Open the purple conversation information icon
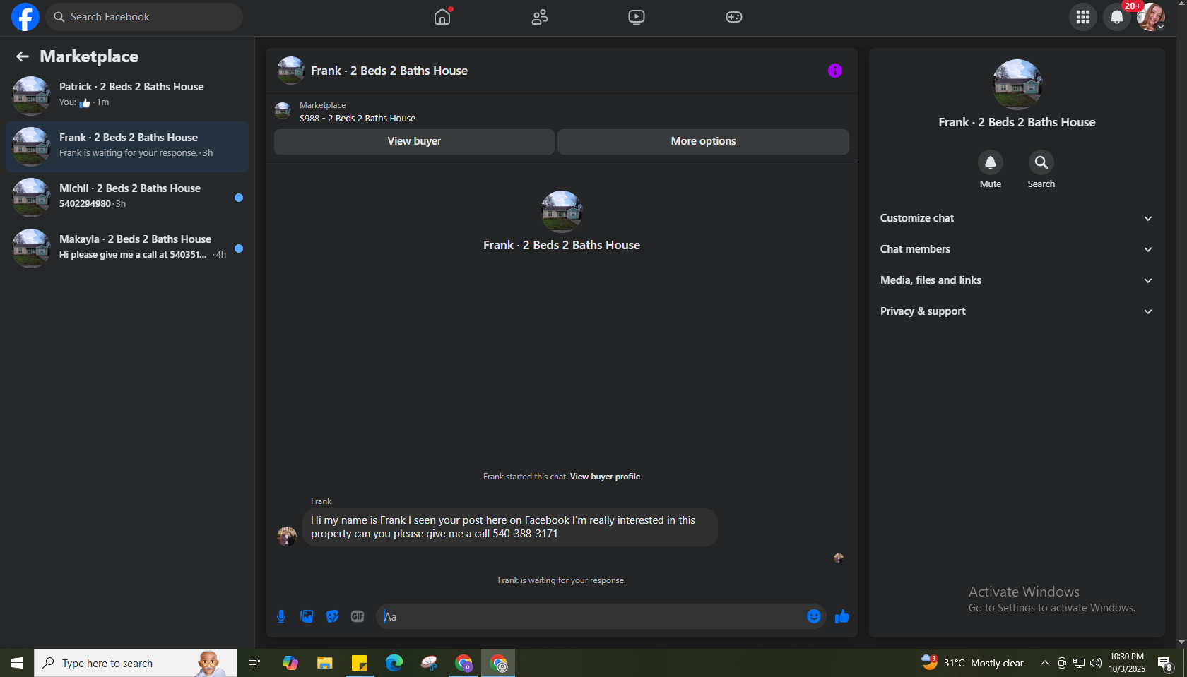 (835, 71)
